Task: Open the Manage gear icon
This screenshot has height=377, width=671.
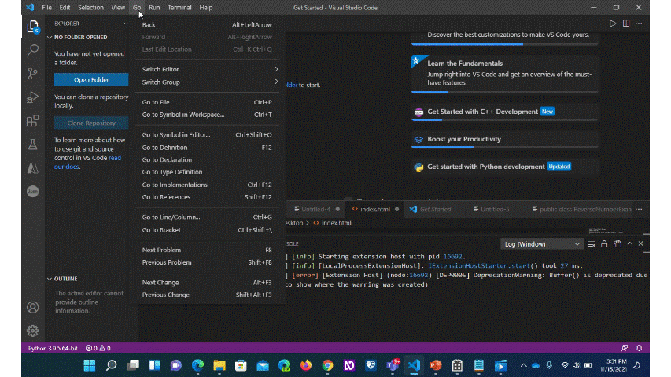Action: point(33,331)
